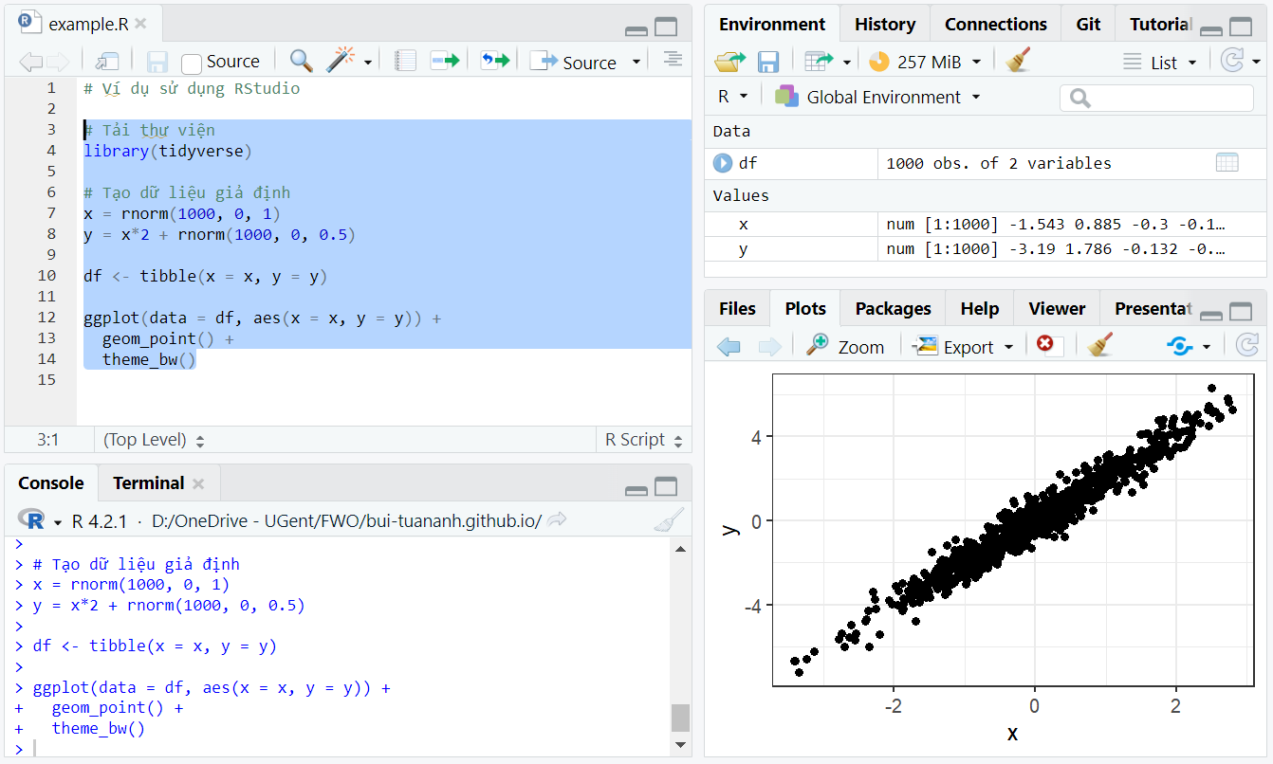The image size is (1273, 764).
Task: Open the (Top Level) scope navigator
Action: [x=154, y=440]
